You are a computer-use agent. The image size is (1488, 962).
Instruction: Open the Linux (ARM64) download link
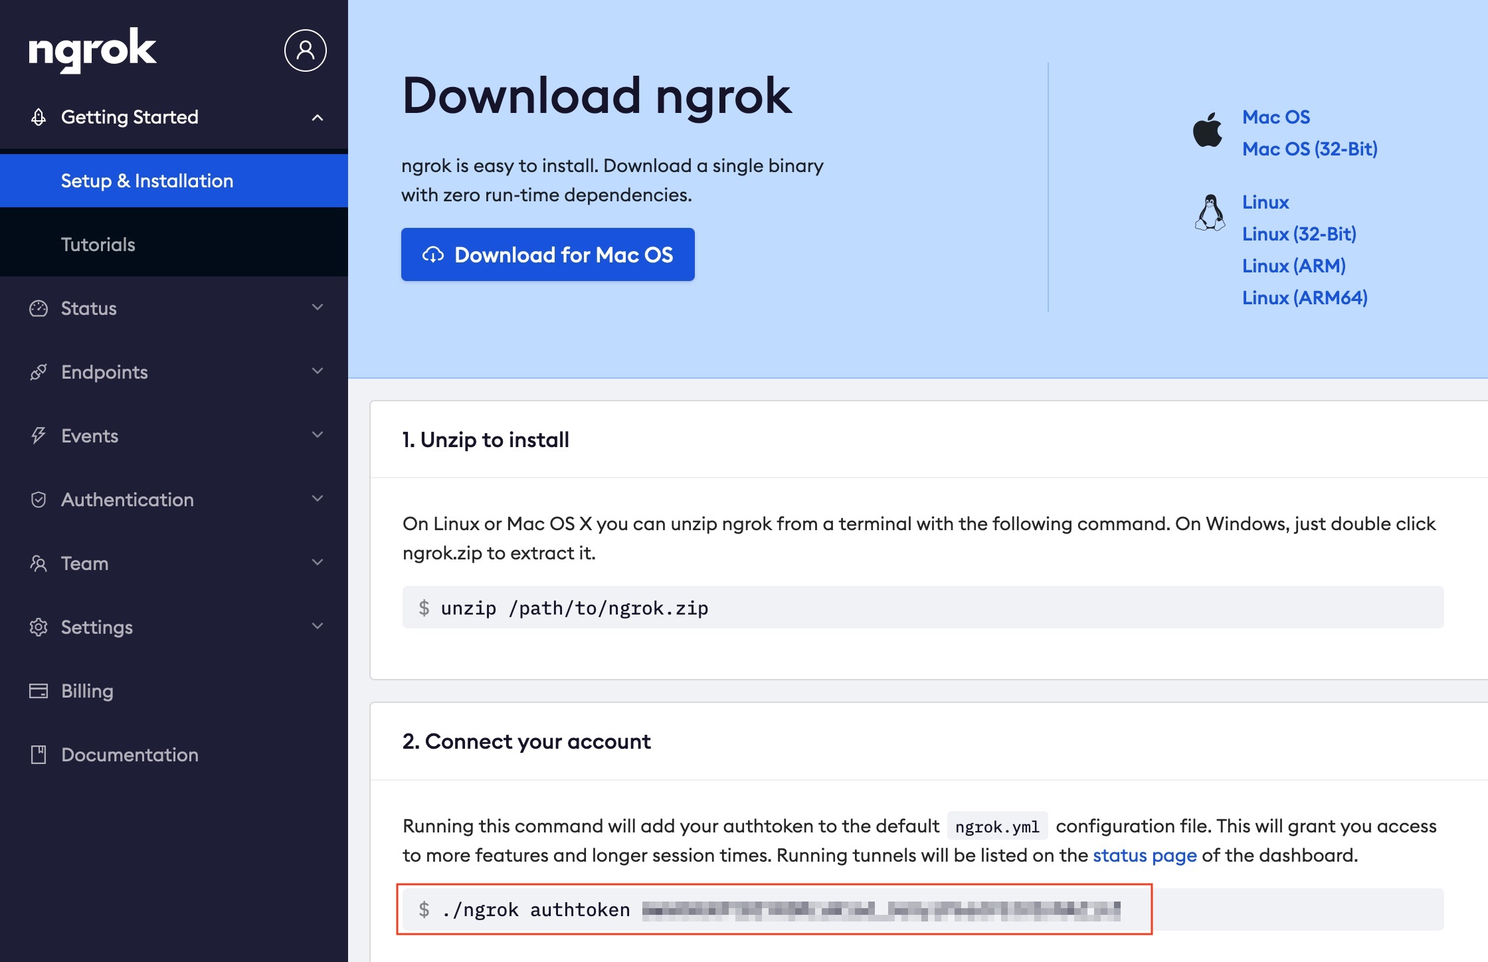[x=1305, y=298]
